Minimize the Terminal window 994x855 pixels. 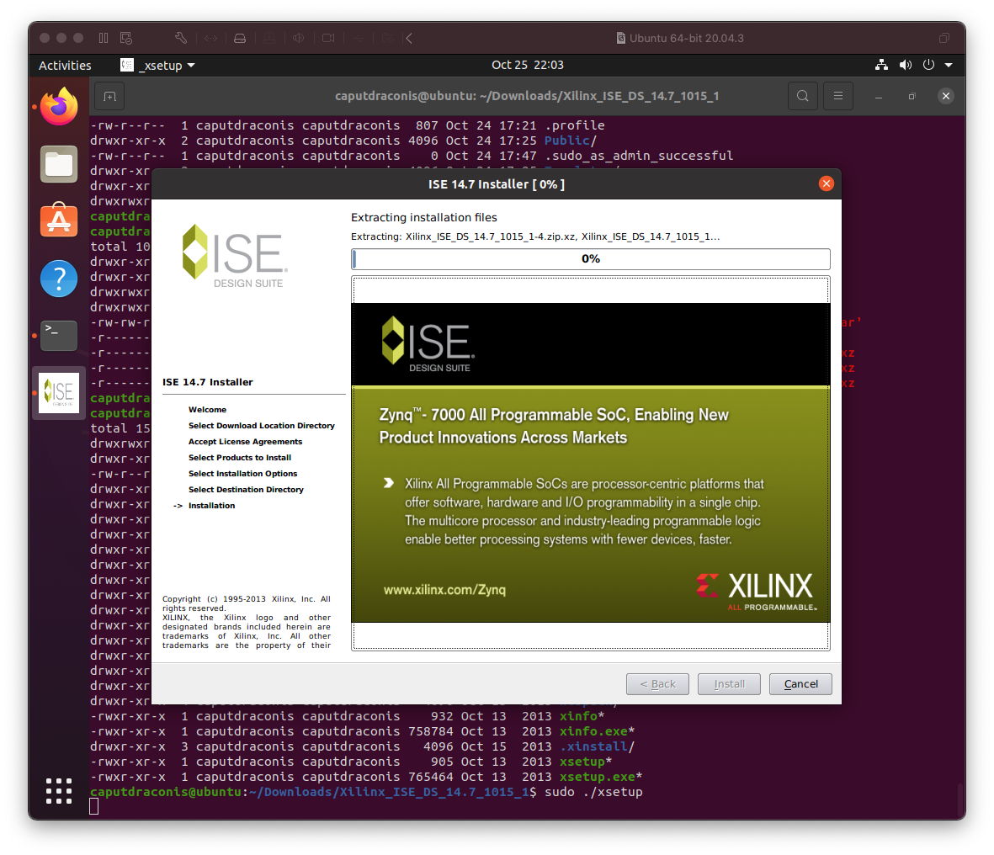tap(879, 96)
